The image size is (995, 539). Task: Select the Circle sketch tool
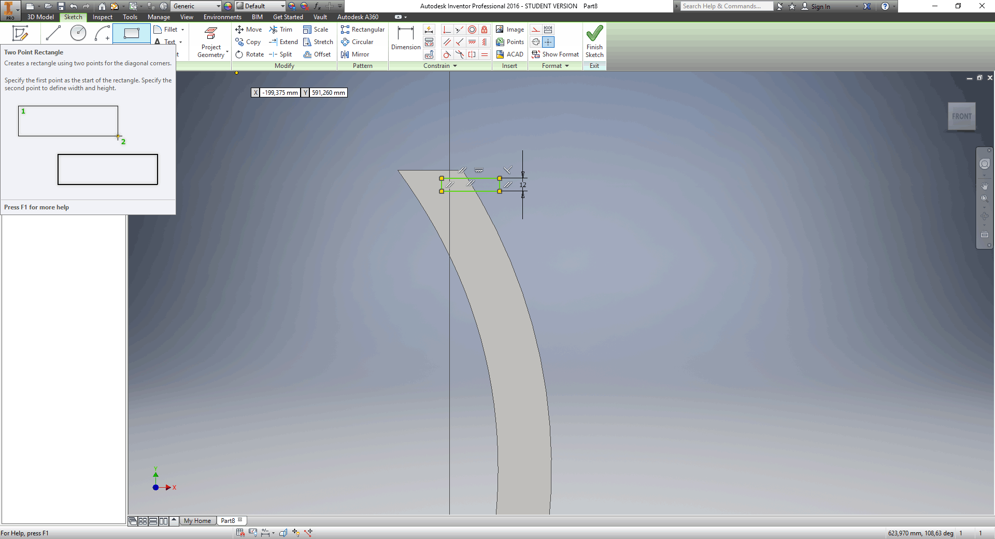[x=78, y=33]
